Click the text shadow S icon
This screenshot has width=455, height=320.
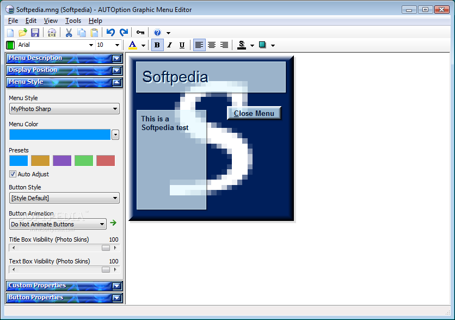tap(242, 45)
